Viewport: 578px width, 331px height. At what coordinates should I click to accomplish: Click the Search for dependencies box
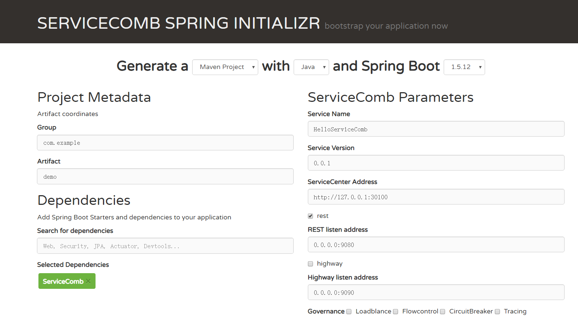coord(165,246)
